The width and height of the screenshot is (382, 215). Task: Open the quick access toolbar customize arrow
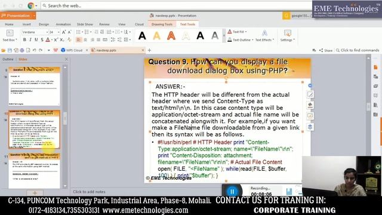point(49,50)
